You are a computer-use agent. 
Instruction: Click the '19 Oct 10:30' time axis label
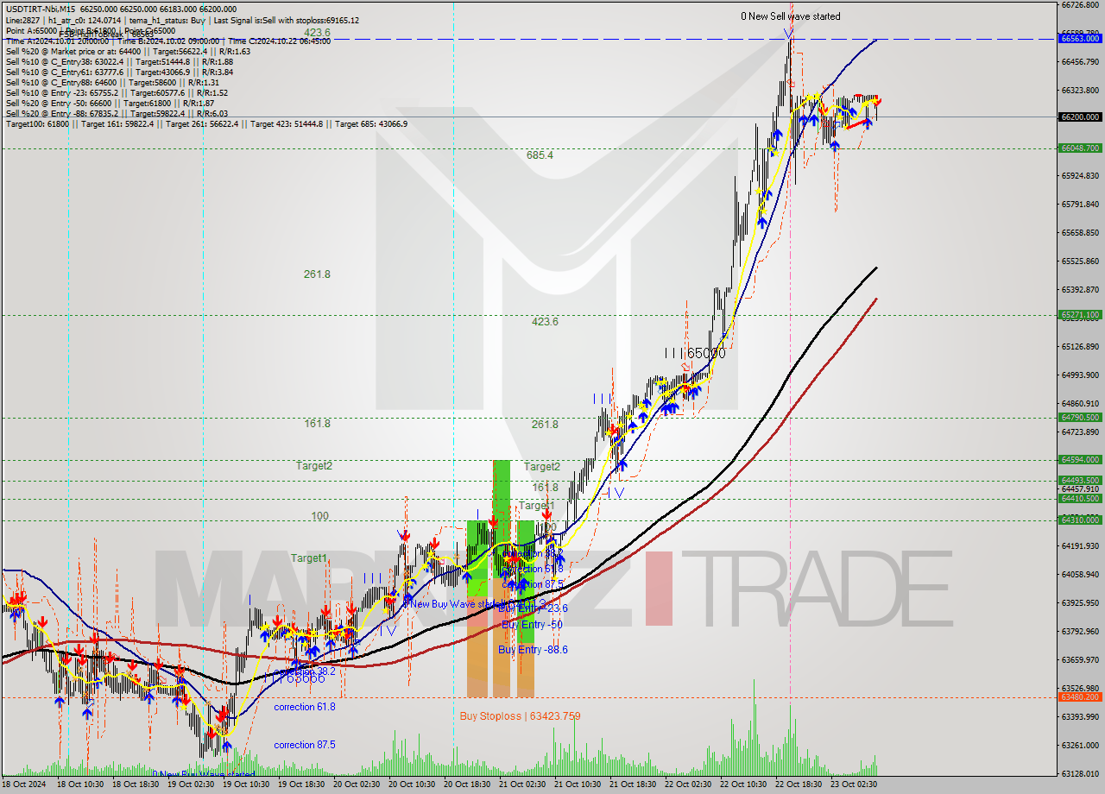click(246, 785)
